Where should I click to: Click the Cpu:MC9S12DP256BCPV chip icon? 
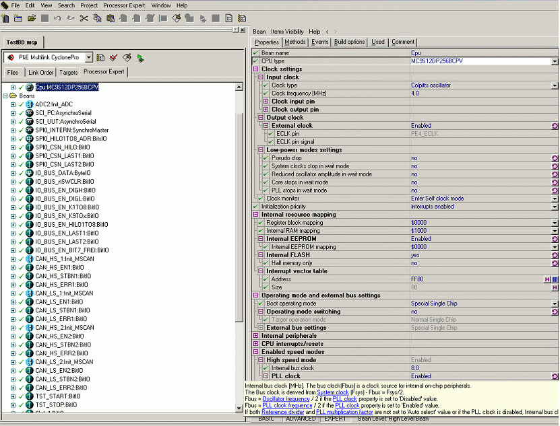coord(30,87)
